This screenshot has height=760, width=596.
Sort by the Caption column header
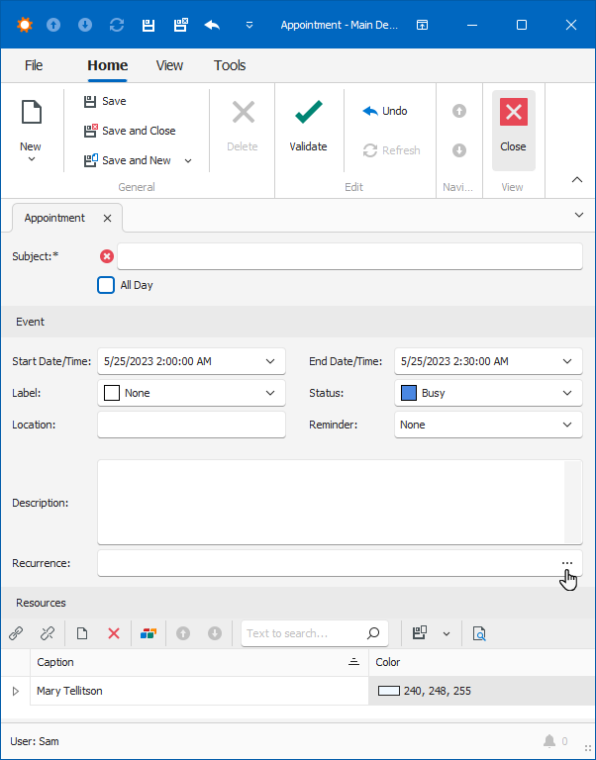[x=199, y=663]
